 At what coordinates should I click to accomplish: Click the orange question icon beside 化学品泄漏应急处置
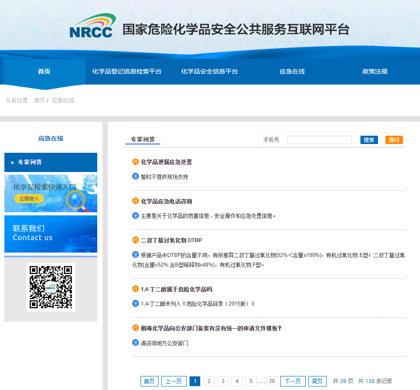click(x=135, y=162)
